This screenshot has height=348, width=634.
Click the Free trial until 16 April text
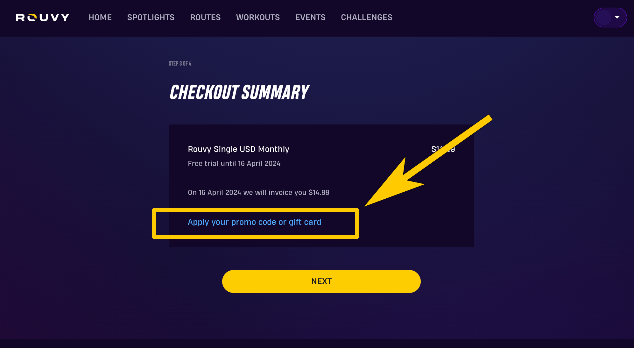click(x=234, y=163)
